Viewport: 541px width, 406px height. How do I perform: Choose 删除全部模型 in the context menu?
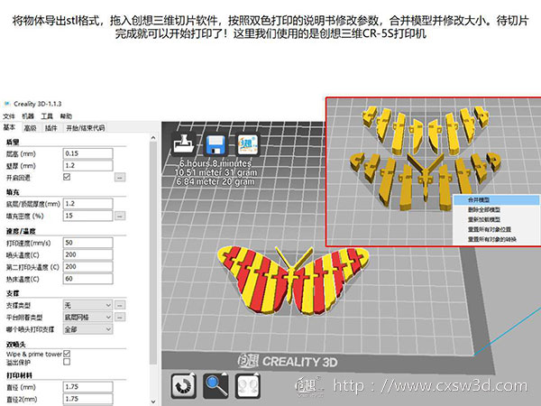coord(484,209)
